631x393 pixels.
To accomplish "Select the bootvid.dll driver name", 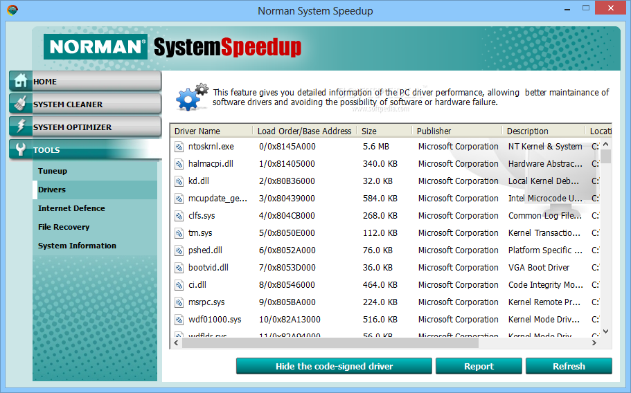I will [x=208, y=268].
